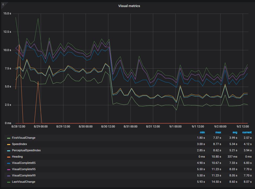
Task: Sort legend by the current column header
Action: [247, 132]
